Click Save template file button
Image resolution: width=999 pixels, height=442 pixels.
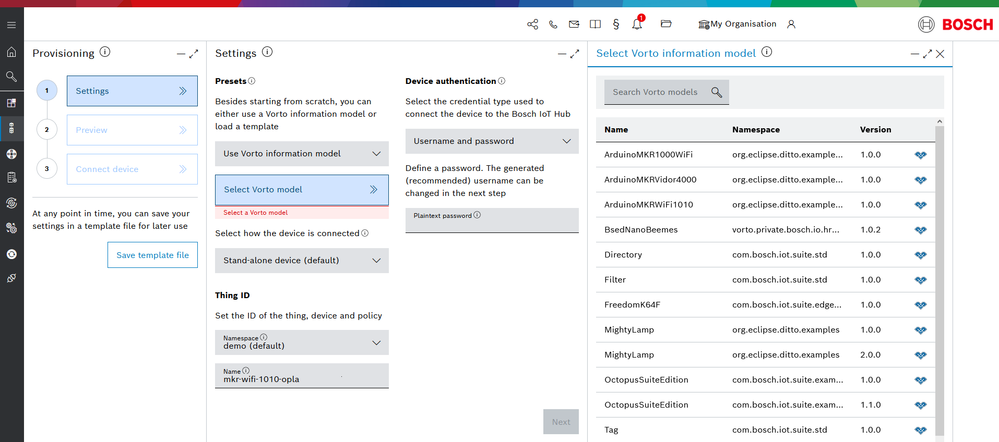tap(152, 255)
